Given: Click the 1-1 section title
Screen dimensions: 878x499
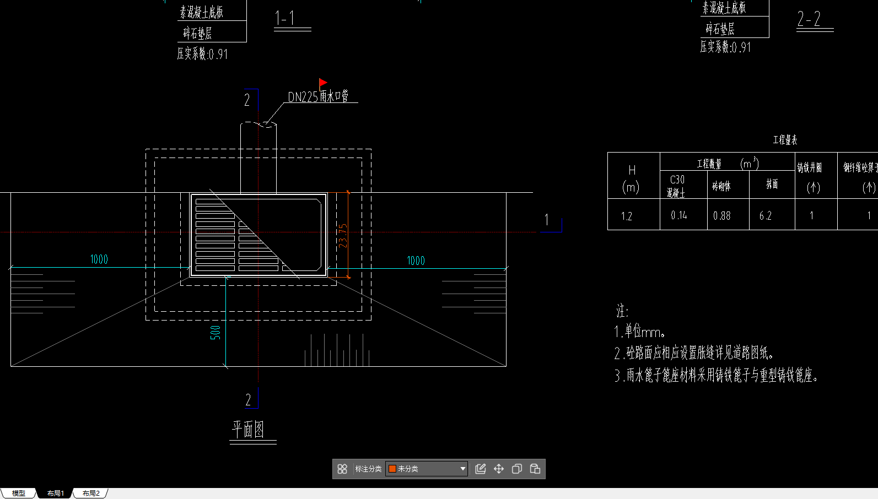Looking at the screenshot, I should click(285, 18).
